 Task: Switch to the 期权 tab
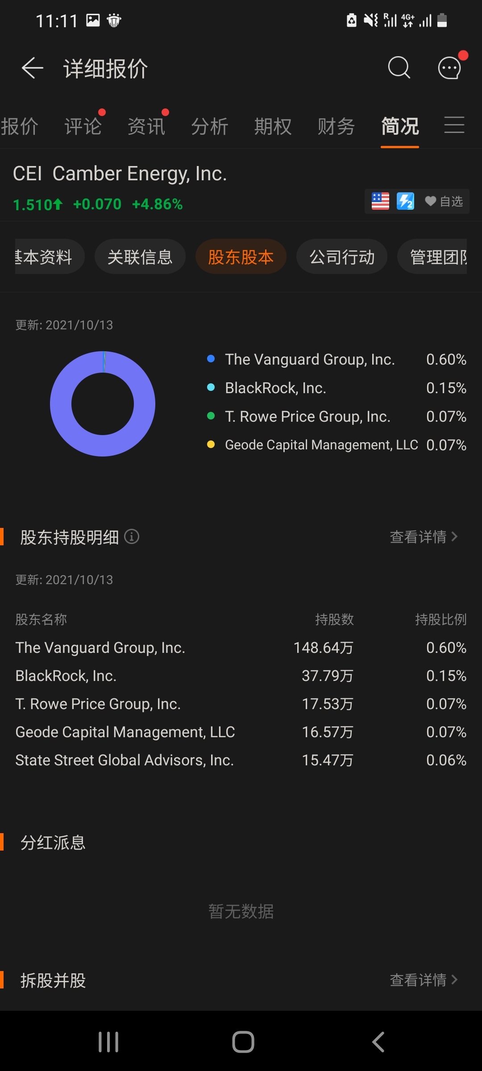coord(273,126)
